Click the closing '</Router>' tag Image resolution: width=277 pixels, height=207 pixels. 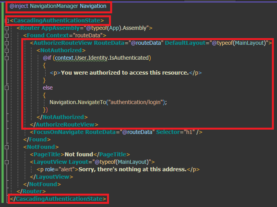coord(31,191)
